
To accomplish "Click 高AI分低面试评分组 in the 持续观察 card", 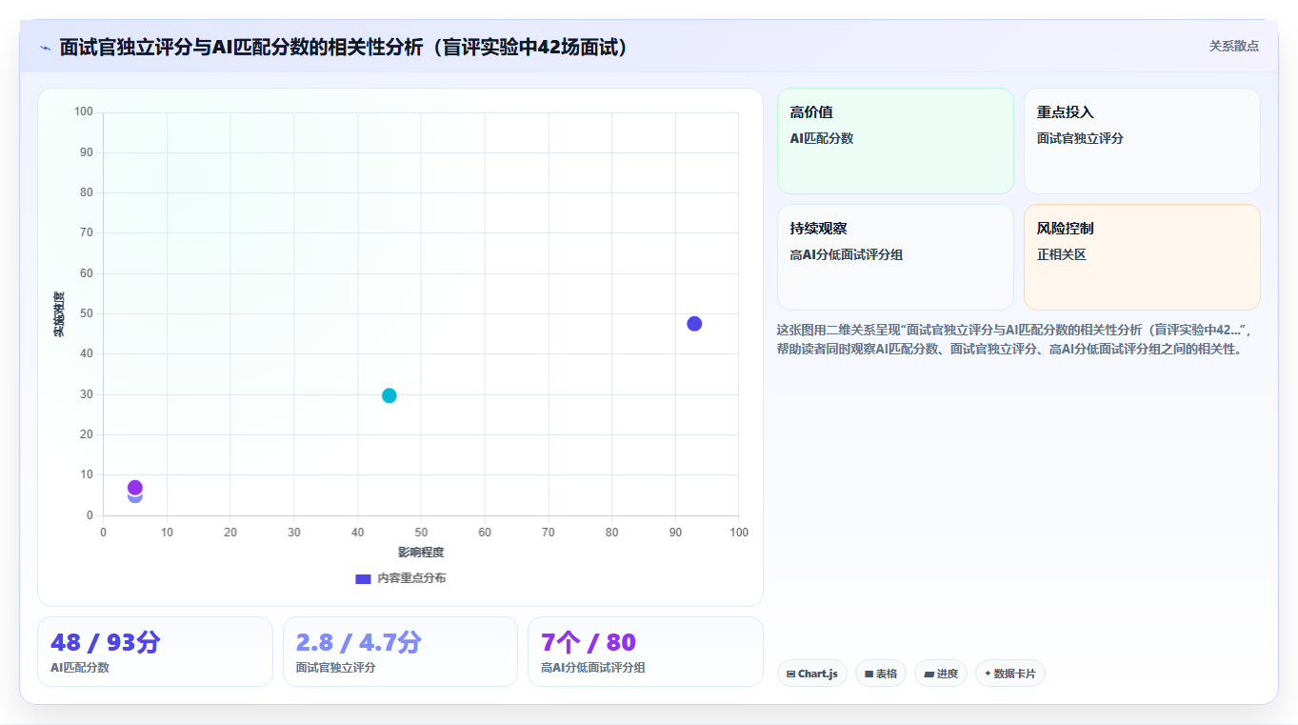I will pos(847,254).
